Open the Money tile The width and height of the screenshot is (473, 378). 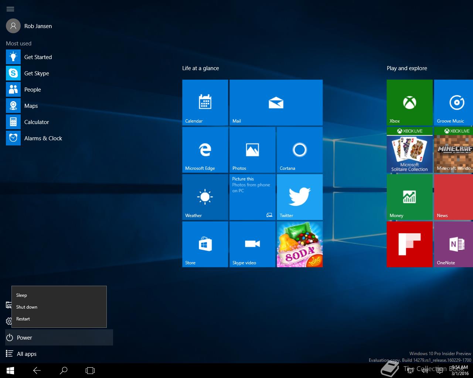(409, 197)
